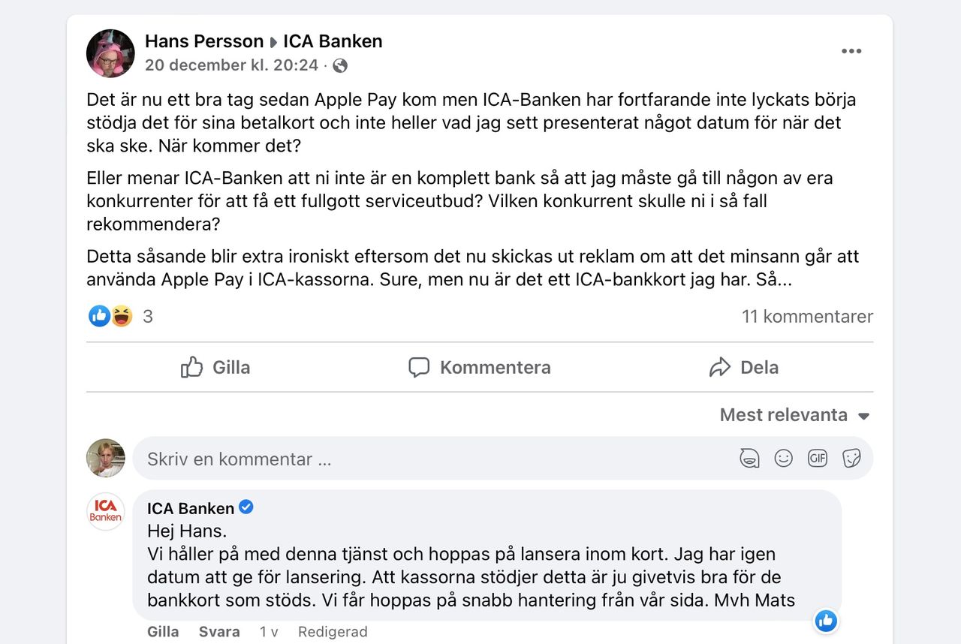Viewport: 961px width, 644px height.
Task: Expand the 11 kommentarer comment list
Action: [x=807, y=316]
